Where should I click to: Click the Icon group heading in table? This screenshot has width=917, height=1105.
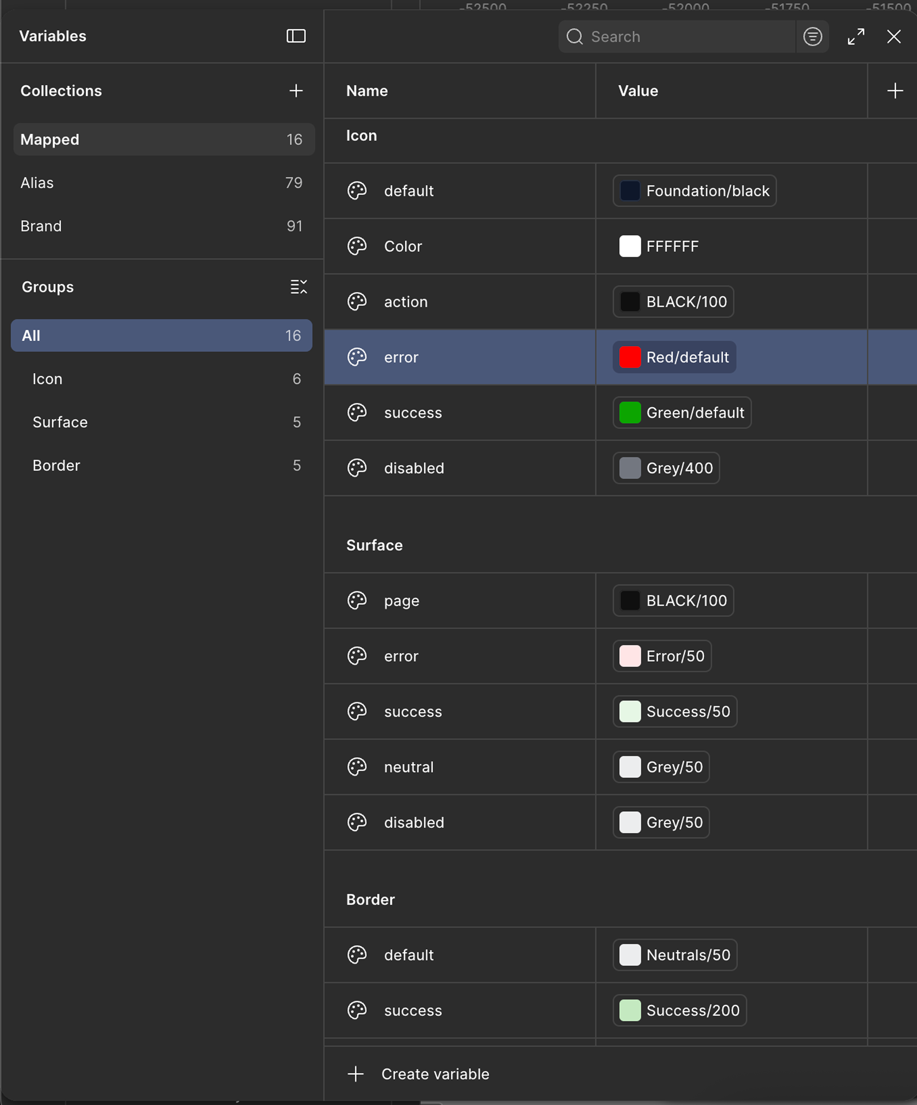pyautogui.click(x=361, y=136)
